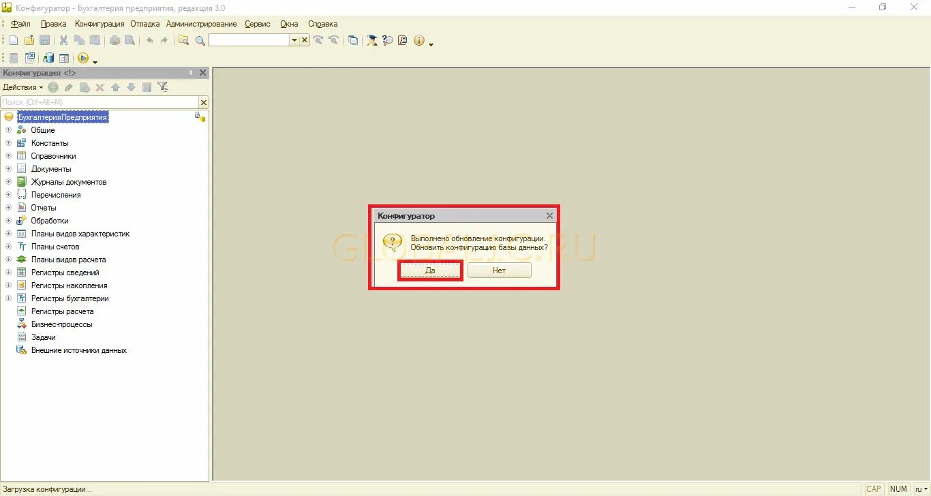The height and width of the screenshot is (496, 931).
Task: Expand the Регистры сведений tree node
Action: 9,273
